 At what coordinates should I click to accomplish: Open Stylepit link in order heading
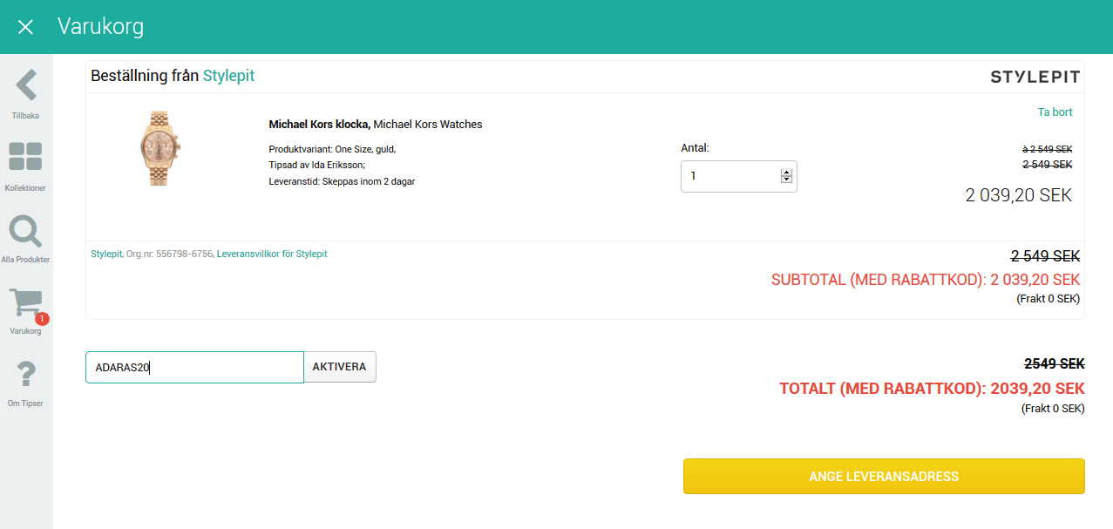pyautogui.click(x=228, y=76)
